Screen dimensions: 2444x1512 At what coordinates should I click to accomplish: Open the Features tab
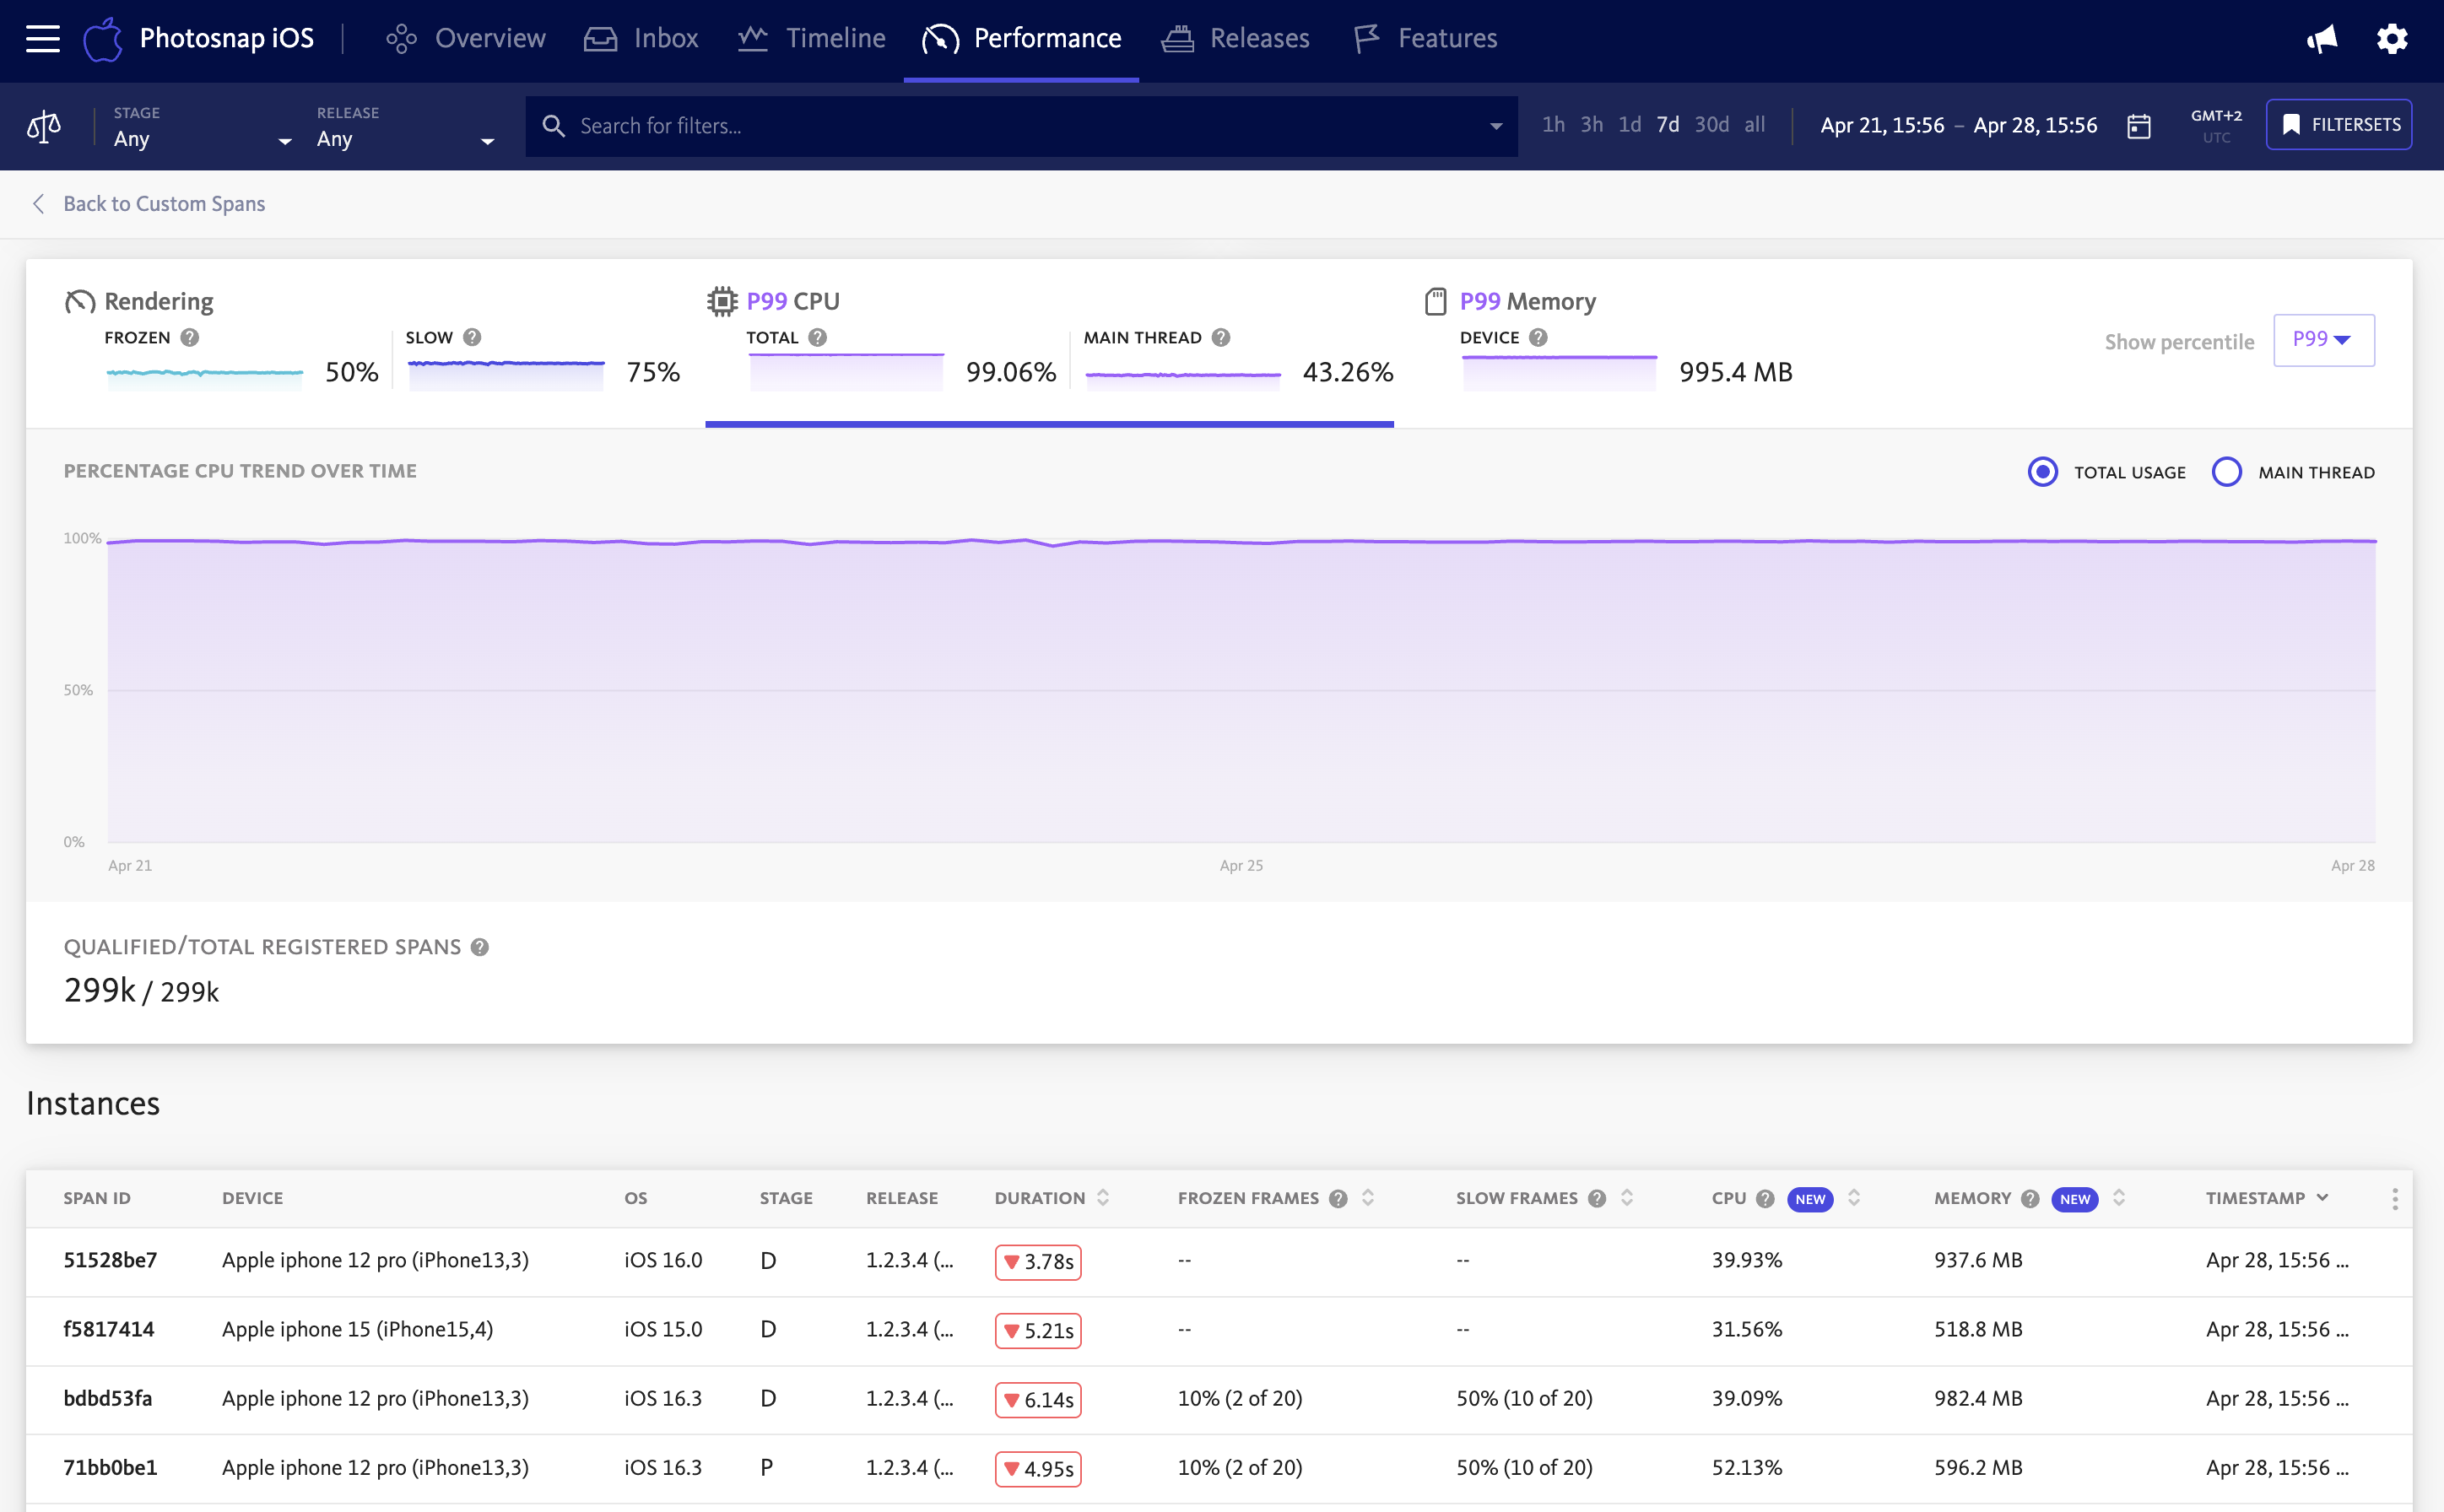1425,39
